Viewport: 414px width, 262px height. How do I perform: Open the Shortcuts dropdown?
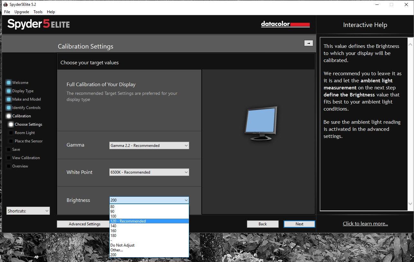[x=28, y=211]
